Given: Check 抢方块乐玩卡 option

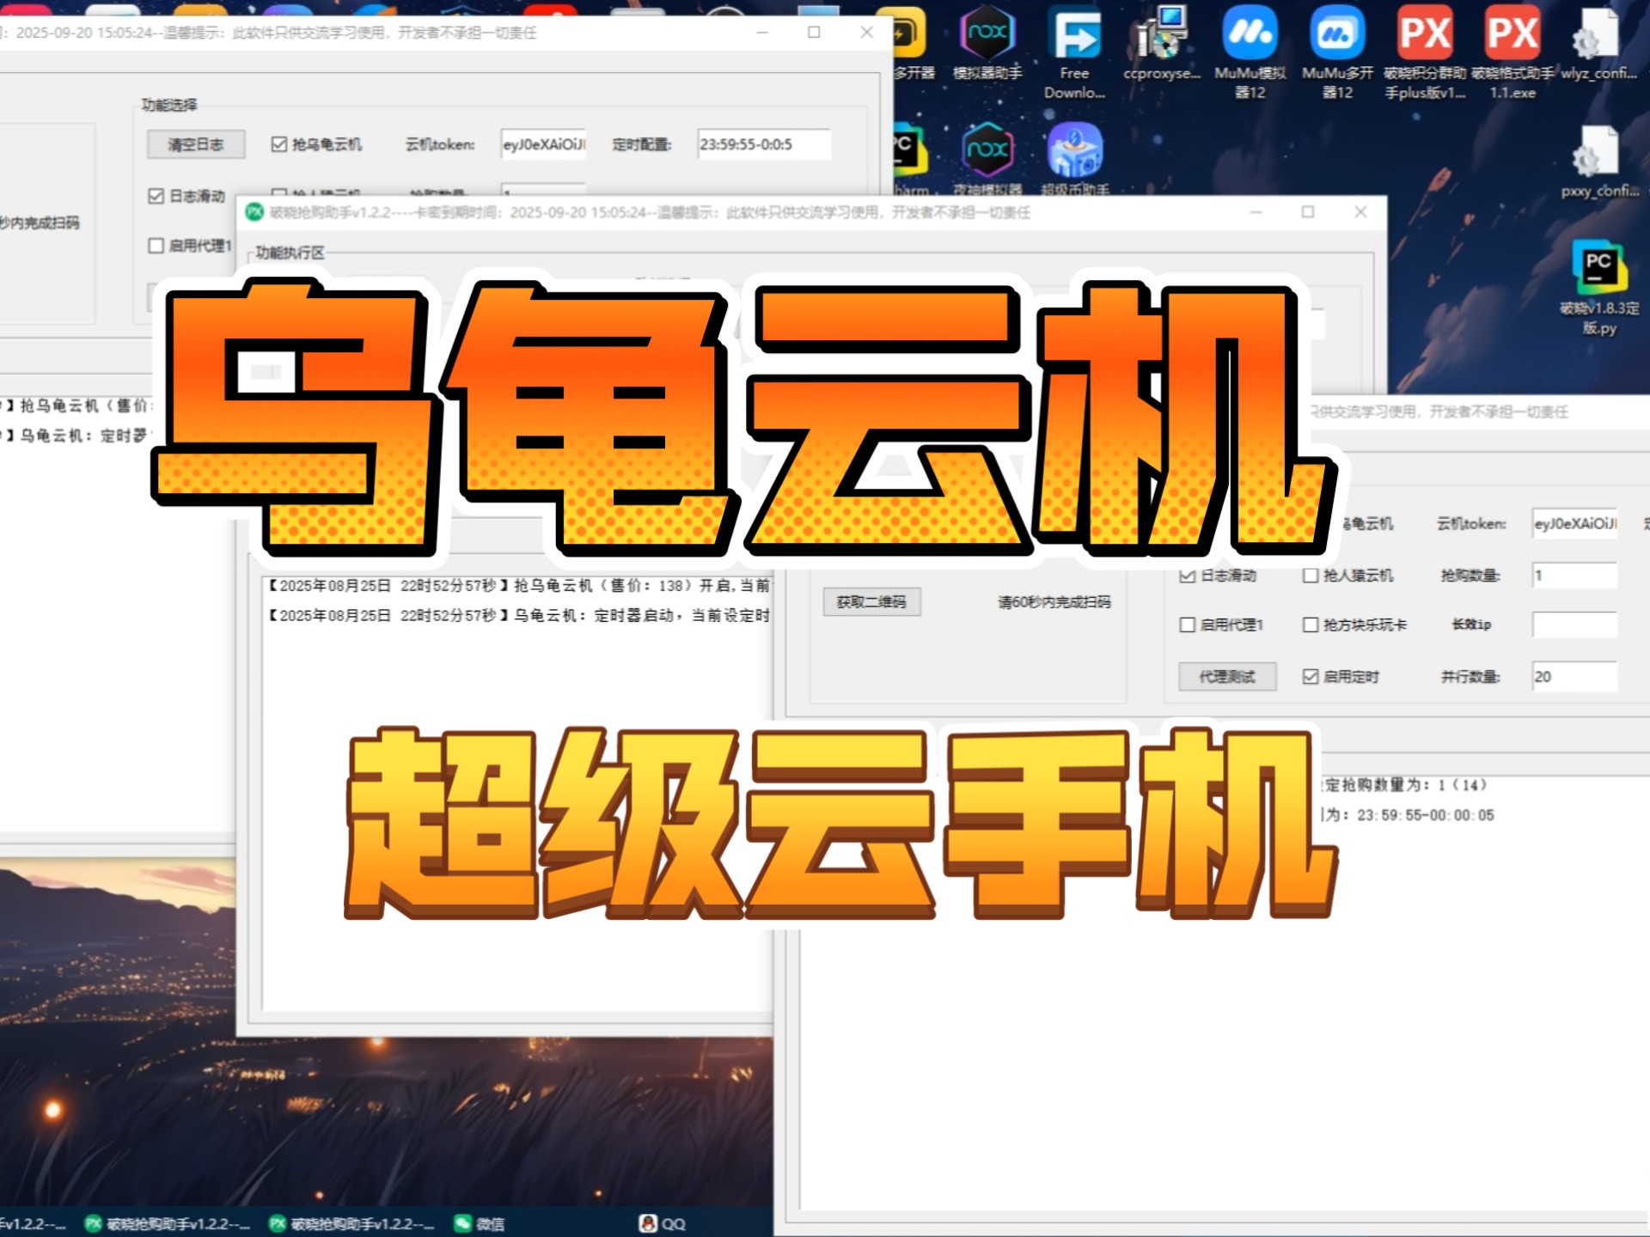Looking at the screenshot, I should pyautogui.click(x=1311, y=625).
